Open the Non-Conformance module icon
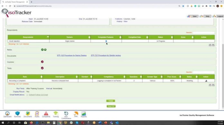Viewport: 224px width, 125px height. click(x=66, y=115)
